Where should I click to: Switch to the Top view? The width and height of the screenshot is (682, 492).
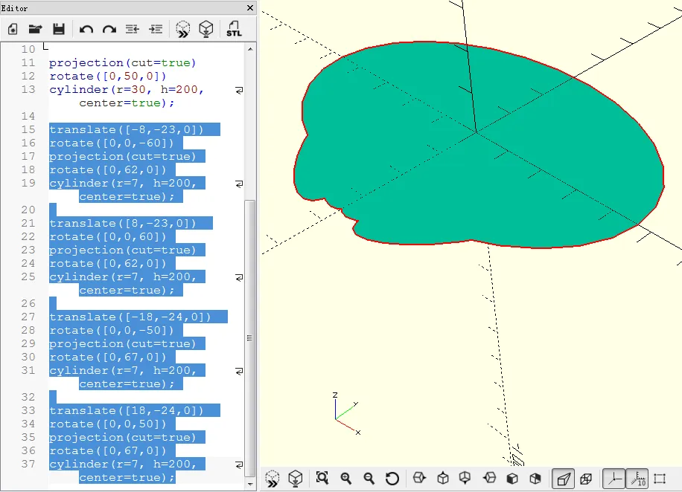tap(443, 478)
